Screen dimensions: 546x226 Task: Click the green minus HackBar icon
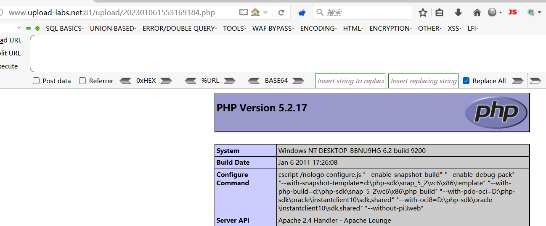pos(29,29)
